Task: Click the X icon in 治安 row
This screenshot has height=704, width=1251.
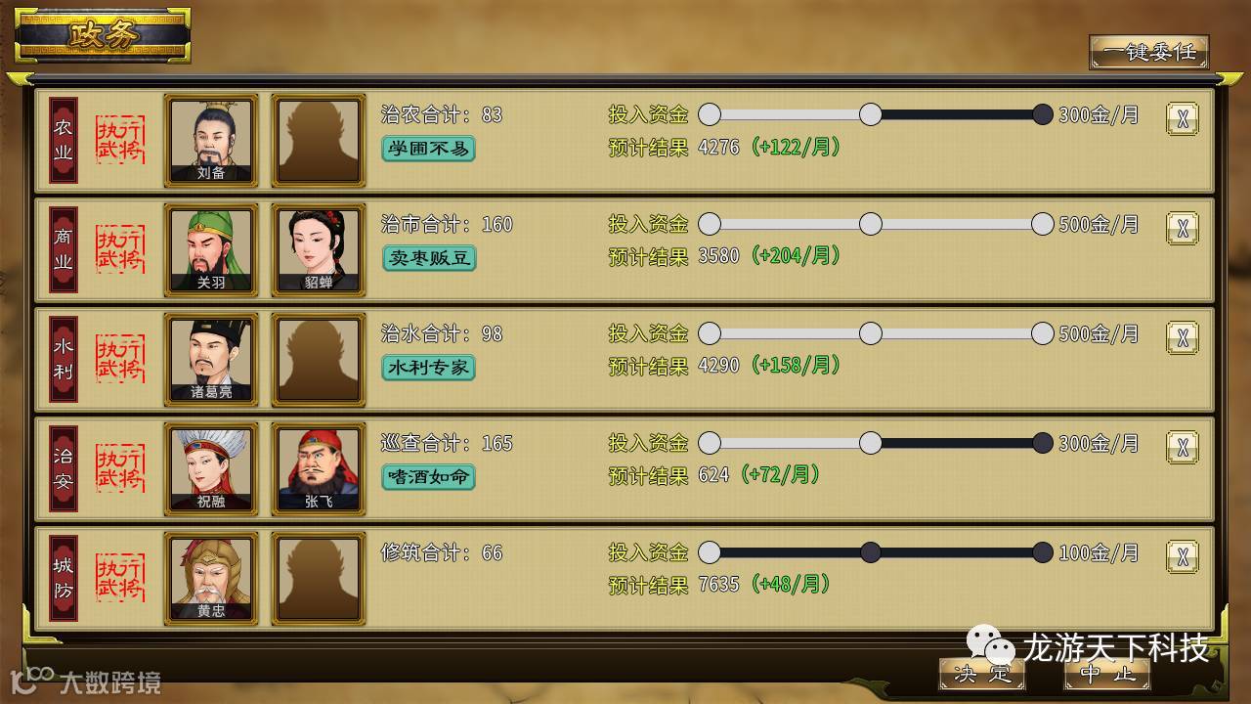Action: 1183,447
